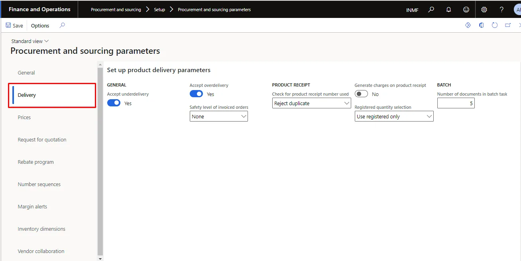
Task: Click the Setup breadcrumb
Action: 159,10
